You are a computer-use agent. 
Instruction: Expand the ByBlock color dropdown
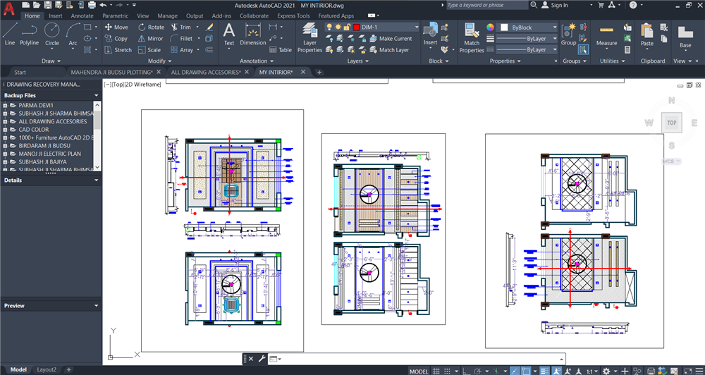(x=555, y=27)
